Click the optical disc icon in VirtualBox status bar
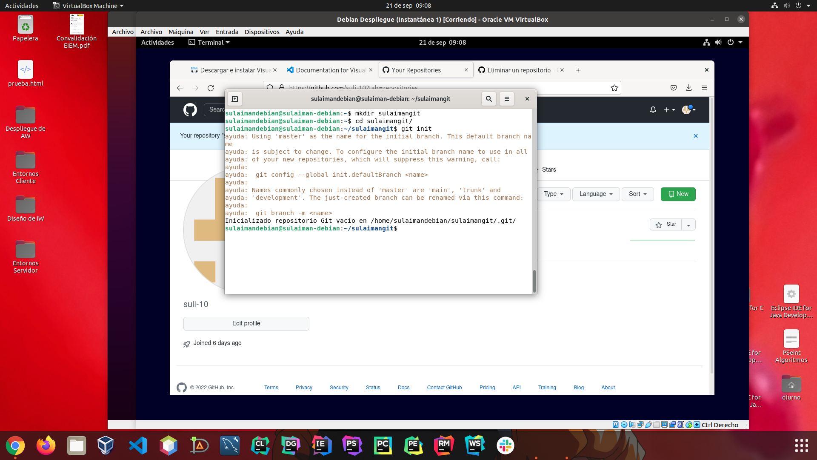The image size is (817, 460). click(x=624, y=425)
